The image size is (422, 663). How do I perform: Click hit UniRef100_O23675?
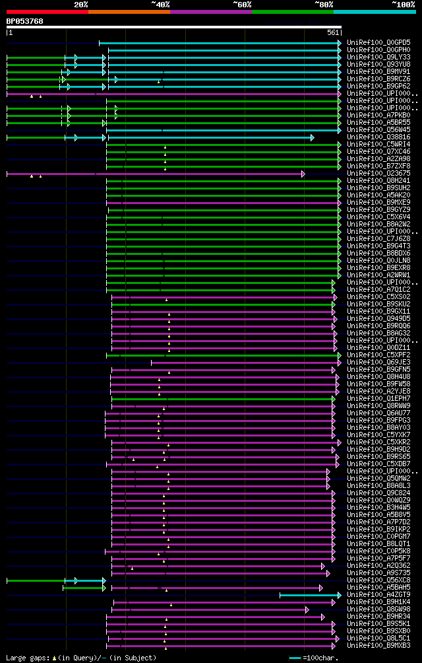(x=378, y=174)
